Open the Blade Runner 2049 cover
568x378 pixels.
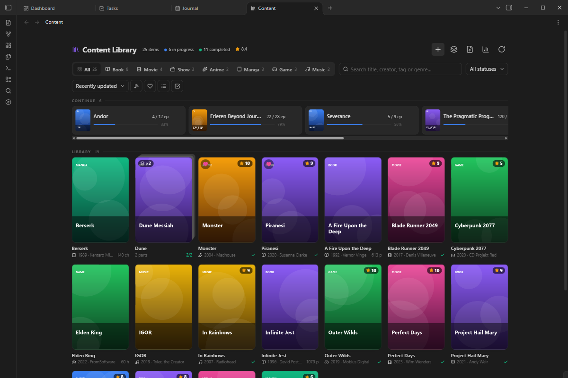[x=416, y=200]
